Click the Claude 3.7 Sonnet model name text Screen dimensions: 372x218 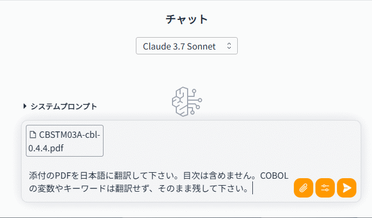click(179, 46)
